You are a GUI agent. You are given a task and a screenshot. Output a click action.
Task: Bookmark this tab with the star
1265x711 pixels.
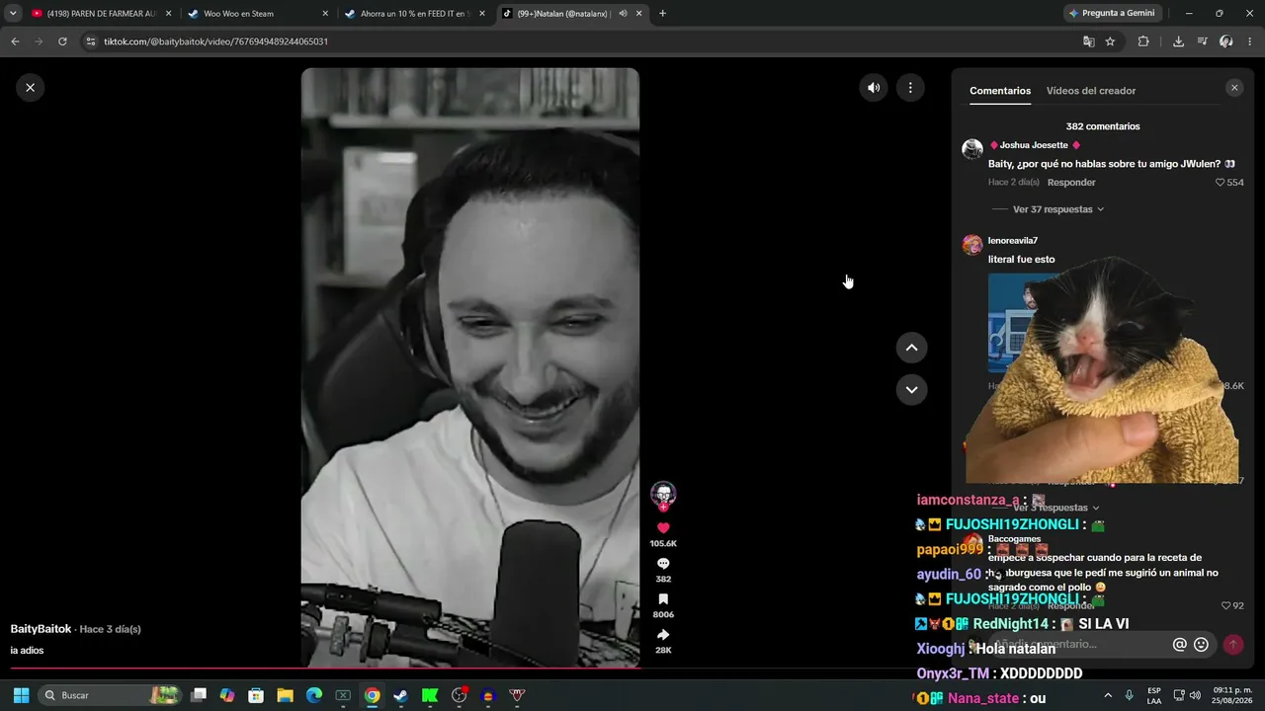(1110, 41)
